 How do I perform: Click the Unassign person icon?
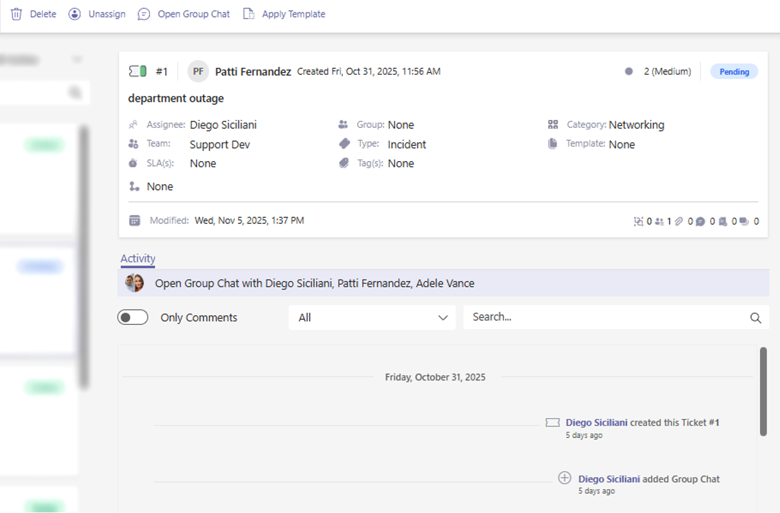[x=74, y=14]
